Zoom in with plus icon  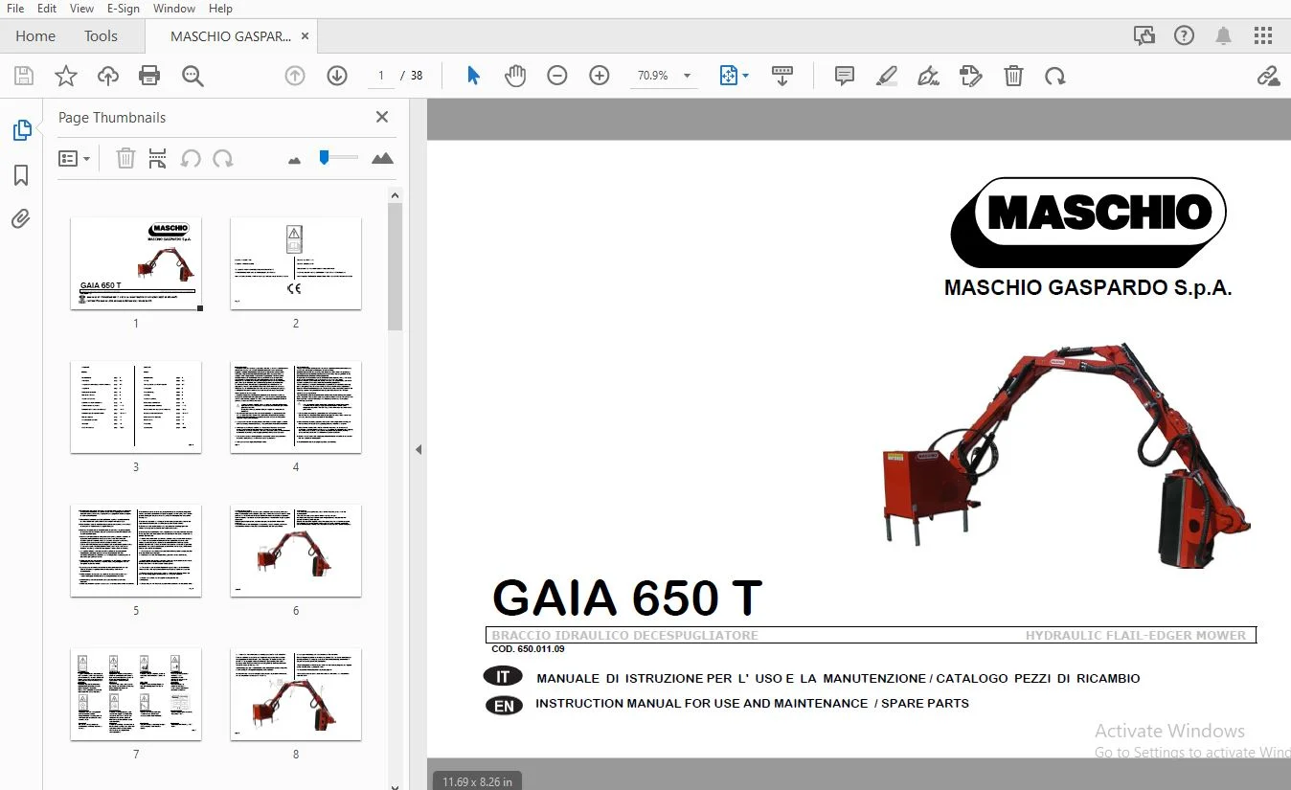coord(600,76)
